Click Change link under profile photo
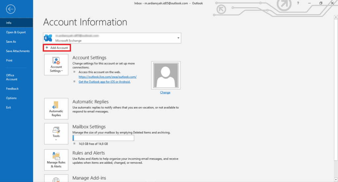The image size is (338, 182). [165, 92]
